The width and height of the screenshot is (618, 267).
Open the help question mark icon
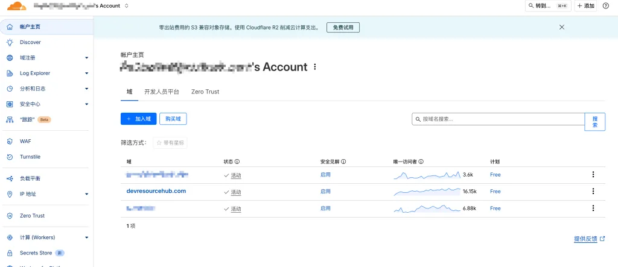click(606, 6)
